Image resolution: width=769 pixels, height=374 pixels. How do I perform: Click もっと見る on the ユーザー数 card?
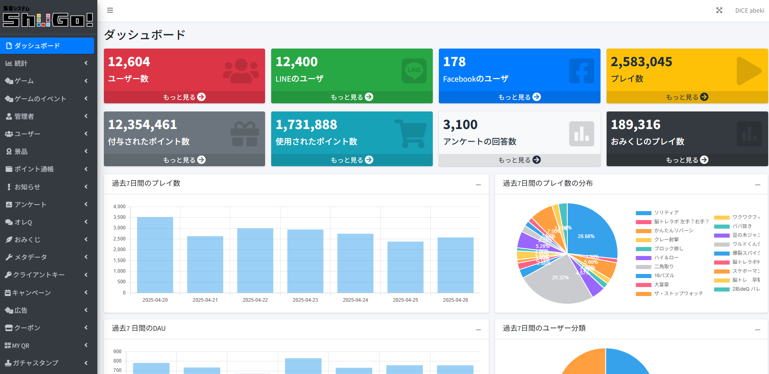pos(184,97)
